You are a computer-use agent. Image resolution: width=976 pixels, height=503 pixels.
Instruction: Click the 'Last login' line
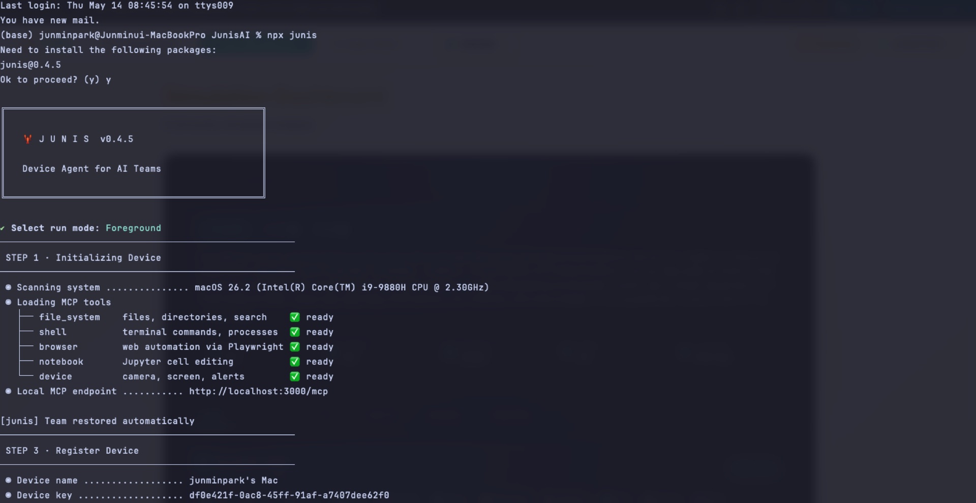click(x=117, y=6)
